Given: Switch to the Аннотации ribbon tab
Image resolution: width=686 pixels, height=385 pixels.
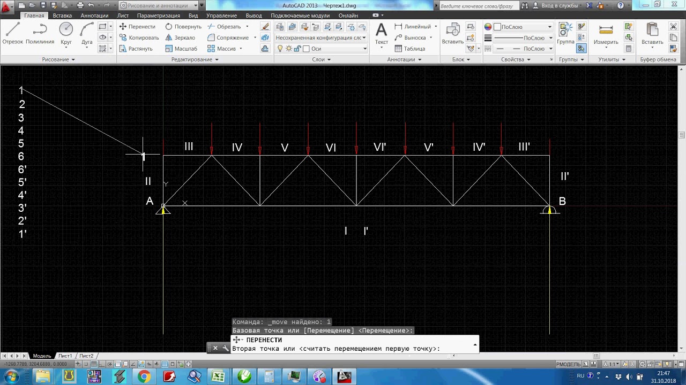Looking at the screenshot, I should (94, 16).
